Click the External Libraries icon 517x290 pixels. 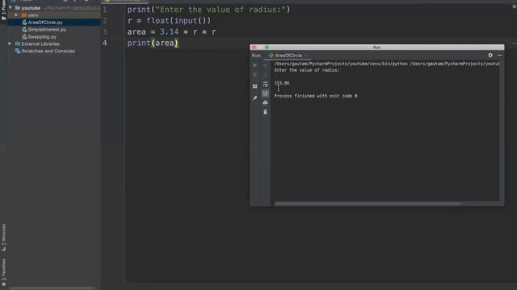(18, 43)
